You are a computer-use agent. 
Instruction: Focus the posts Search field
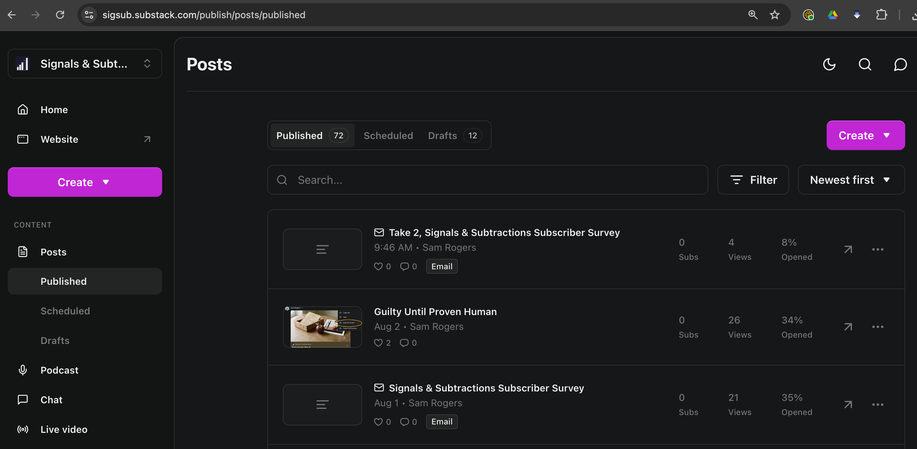[487, 180]
